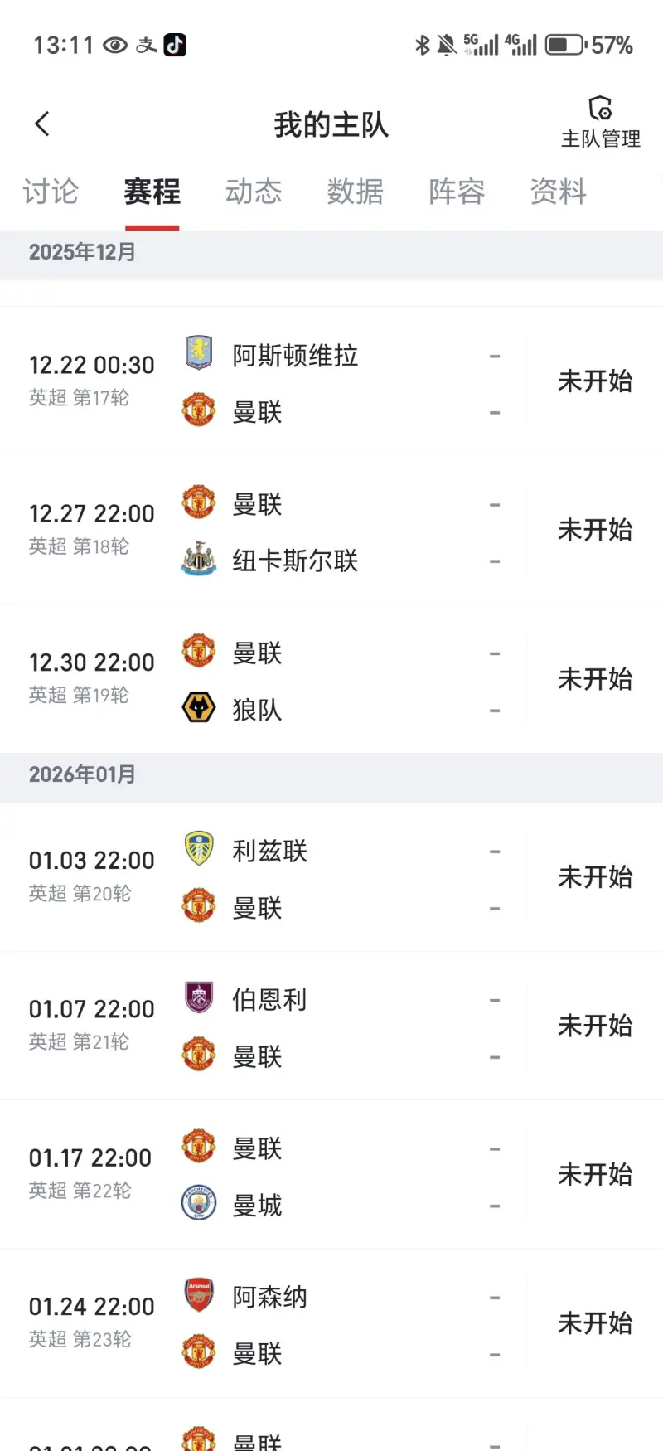Tap the Aston Villa crest icon
The height and width of the screenshot is (1451, 663).
click(x=199, y=353)
